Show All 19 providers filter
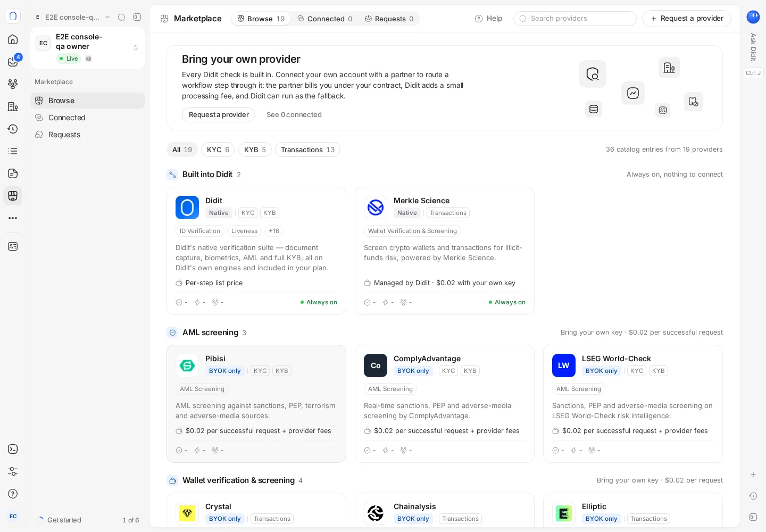Screen dimensions: 766x532 coord(182,149)
